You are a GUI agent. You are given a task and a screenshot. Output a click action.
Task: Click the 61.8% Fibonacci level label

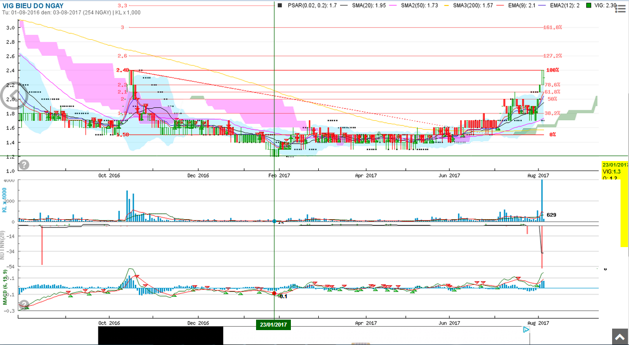pos(552,91)
